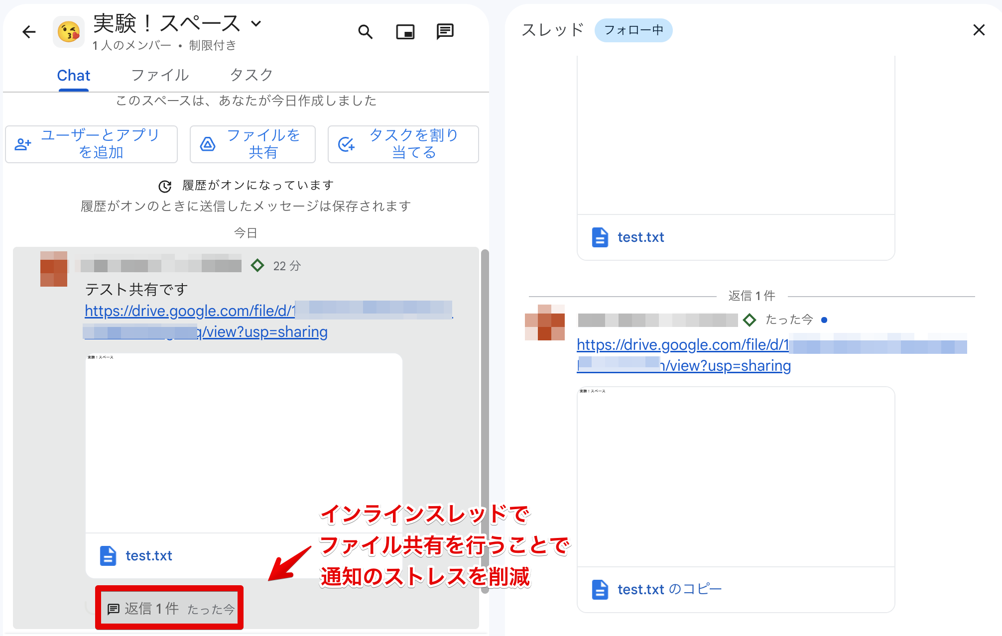Open test.txt のコピー file card
Image resolution: width=1002 pixels, height=636 pixels.
(x=669, y=589)
